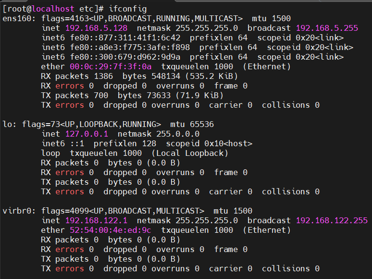Click the loopback mtu value 65536
Image resolution: width=372 pixels, height=279 pixels.
point(202,124)
